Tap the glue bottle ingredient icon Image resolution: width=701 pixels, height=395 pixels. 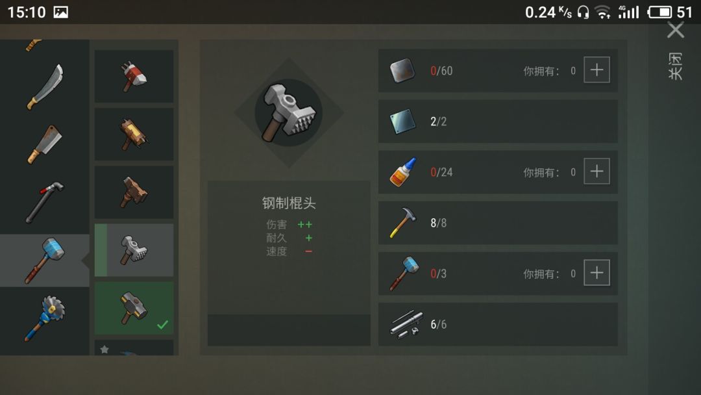pyautogui.click(x=403, y=172)
